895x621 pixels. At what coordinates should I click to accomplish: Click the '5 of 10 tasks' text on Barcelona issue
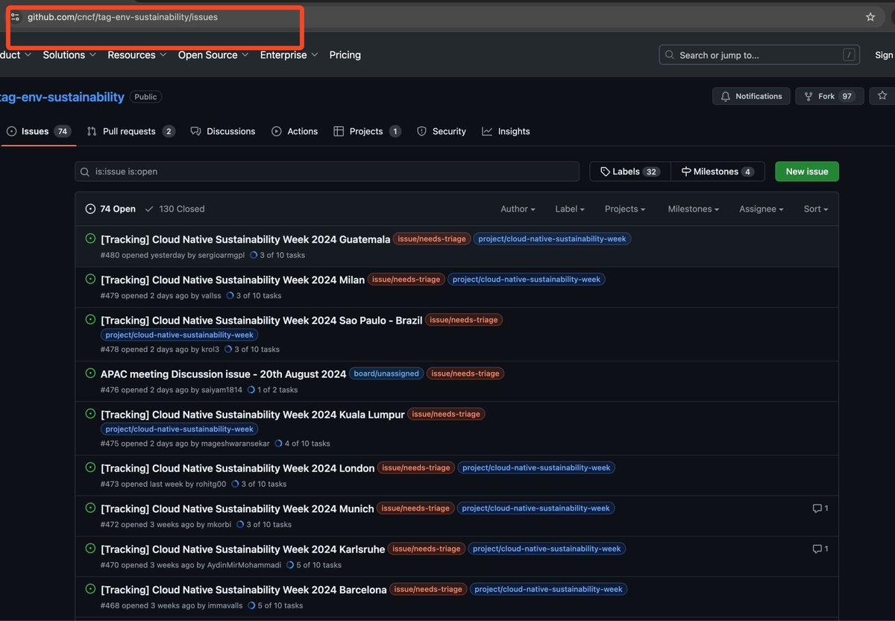tap(280, 606)
